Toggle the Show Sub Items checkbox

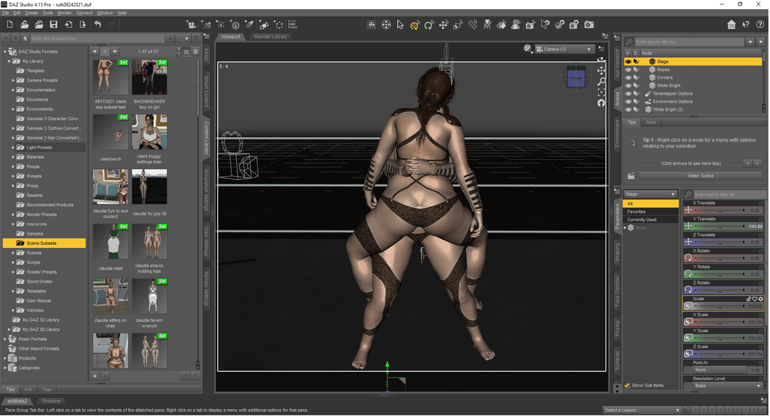627,386
